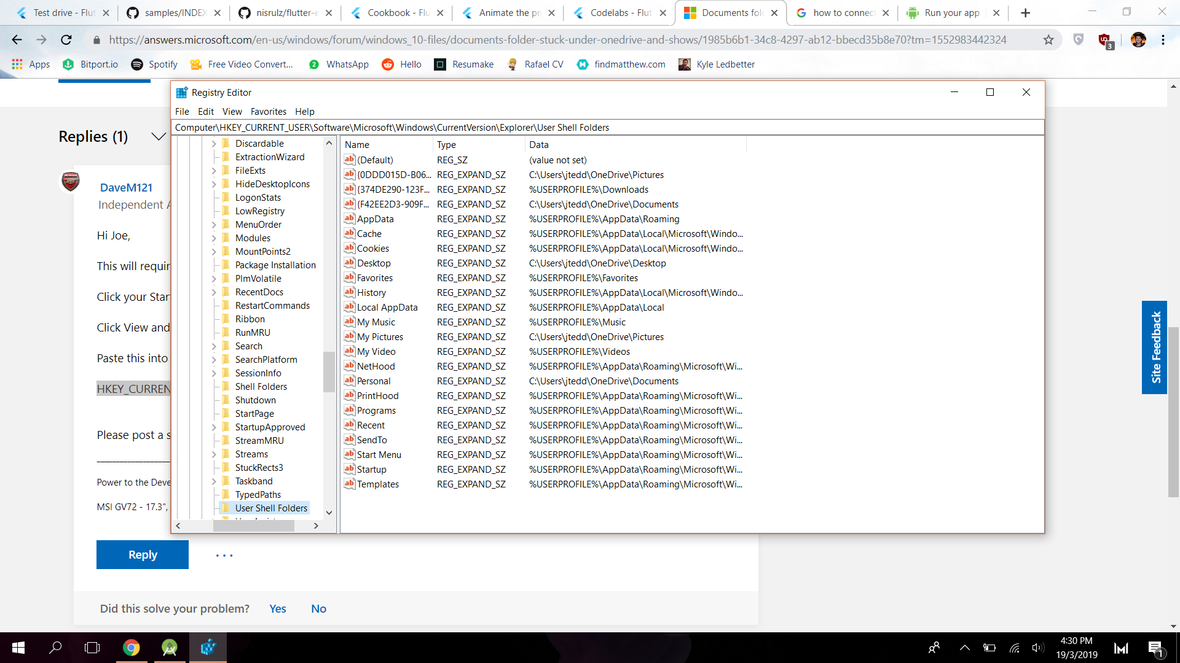The image size is (1180, 663).
Task: Answer No to 'Did this solve your problem?'
Action: [318, 608]
